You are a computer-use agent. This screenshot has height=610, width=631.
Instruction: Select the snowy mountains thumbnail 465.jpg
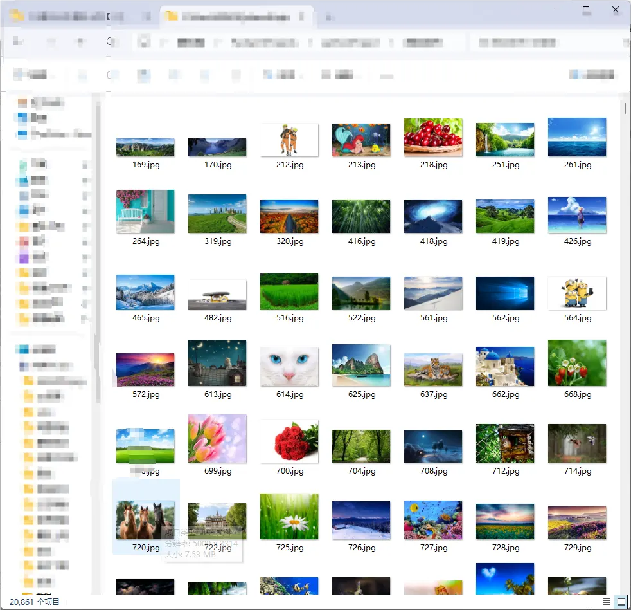tap(145, 292)
